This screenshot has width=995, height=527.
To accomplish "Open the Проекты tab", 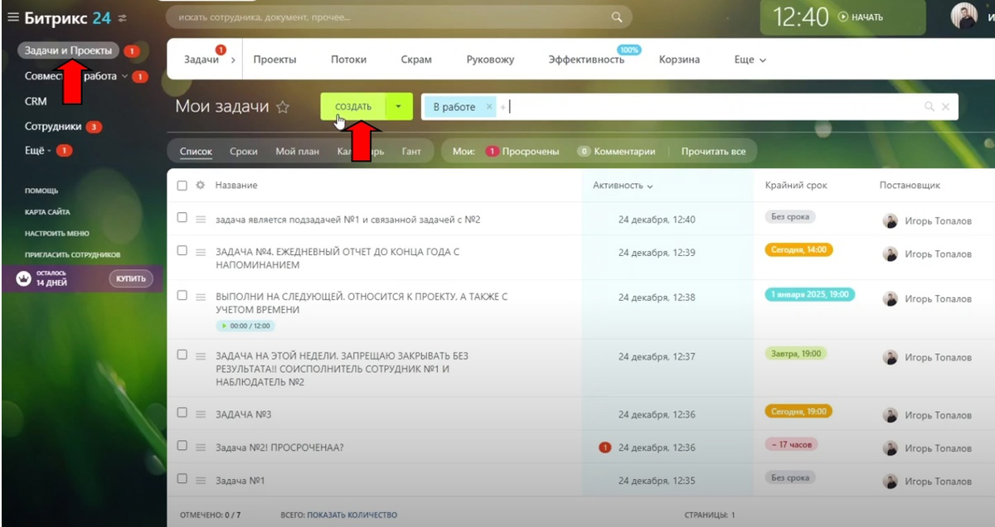I will click(x=274, y=60).
